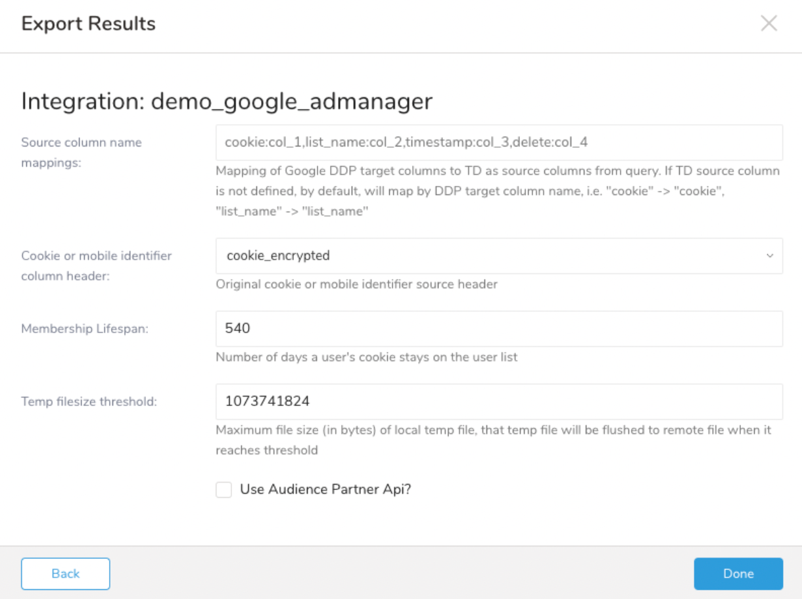
Task: Click the "Integration: demo_google_admanager" heading
Action: coord(227,101)
